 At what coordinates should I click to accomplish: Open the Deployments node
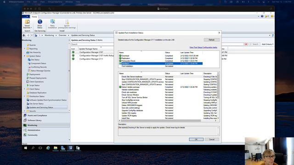34,74
